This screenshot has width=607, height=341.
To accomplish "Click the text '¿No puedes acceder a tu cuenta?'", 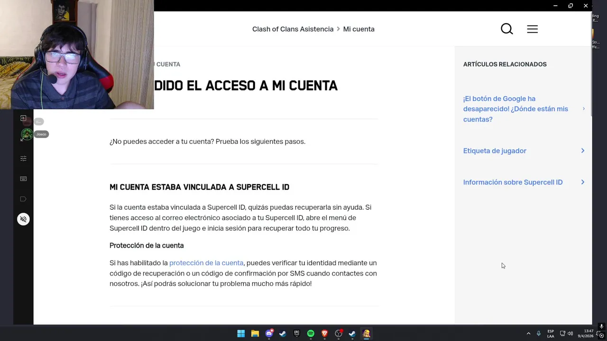I will (x=162, y=141).
